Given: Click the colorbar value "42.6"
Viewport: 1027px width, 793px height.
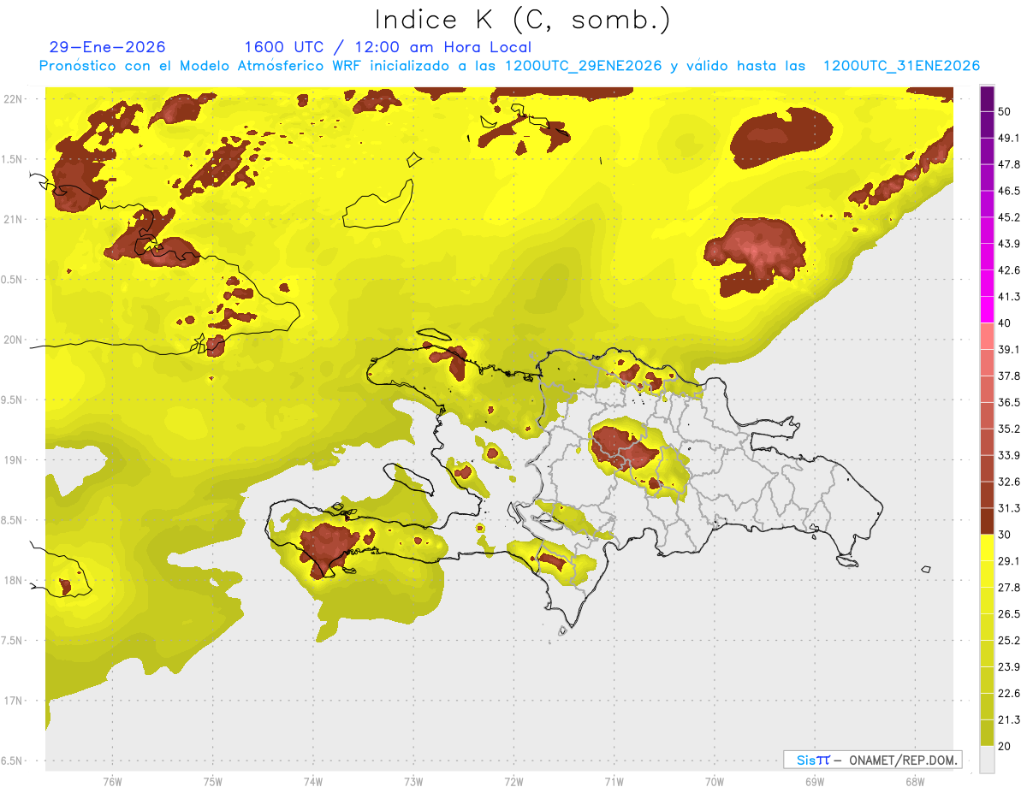Looking at the screenshot, I should click(1009, 270).
